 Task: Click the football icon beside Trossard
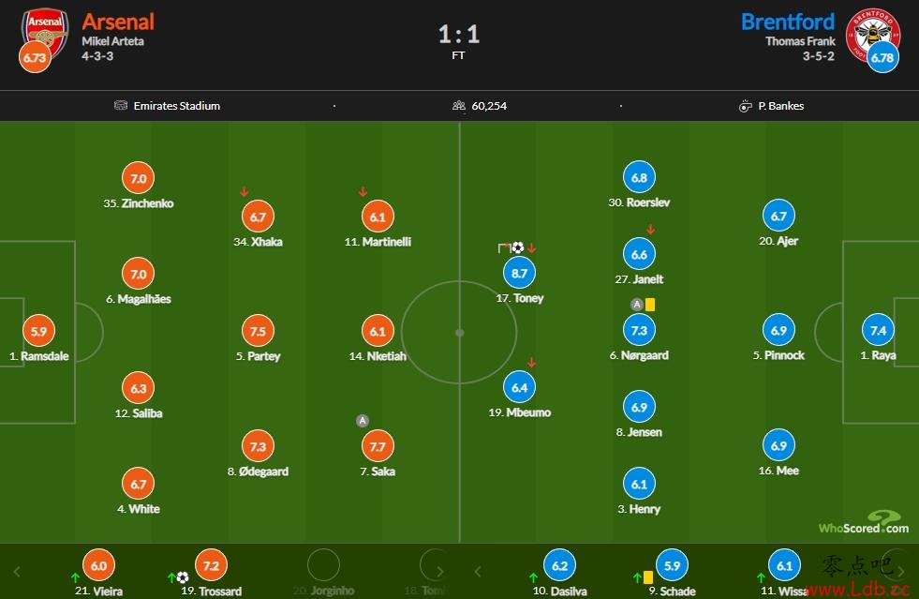pos(183,577)
